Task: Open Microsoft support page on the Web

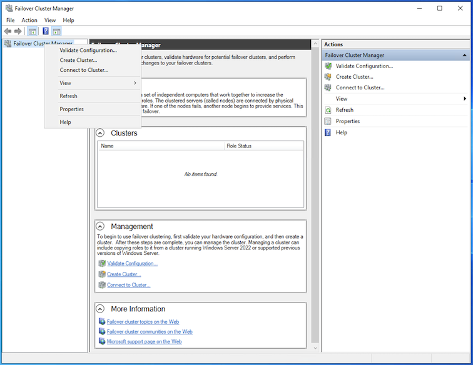Action: [x=144, y=341]
